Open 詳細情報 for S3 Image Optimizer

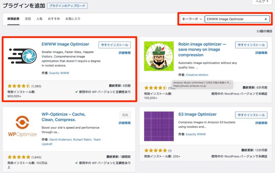pyautogui.click(x=261, y=123)
